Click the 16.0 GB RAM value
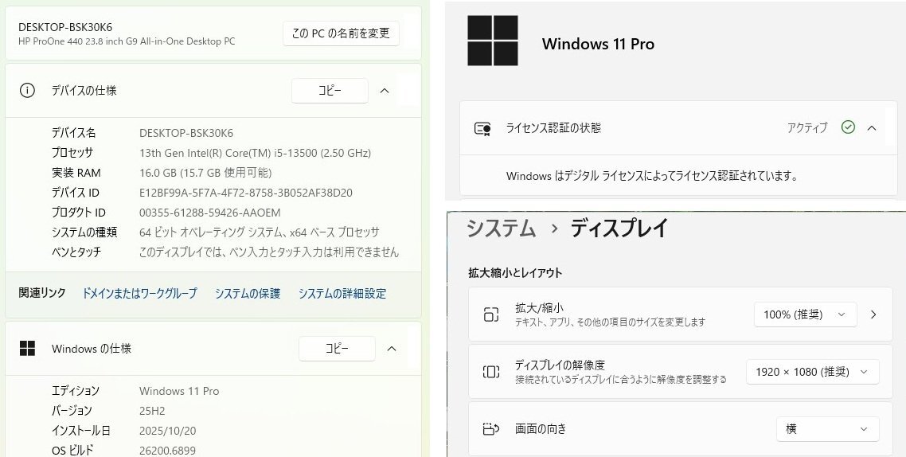The image size is (906, 457). tap(205, 173)
